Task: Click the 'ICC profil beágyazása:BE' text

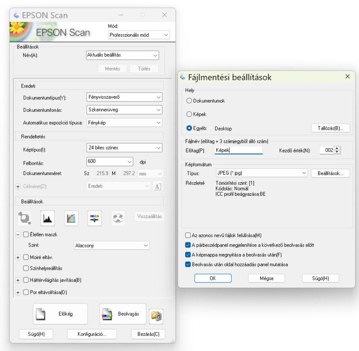Action: [241, 194]
